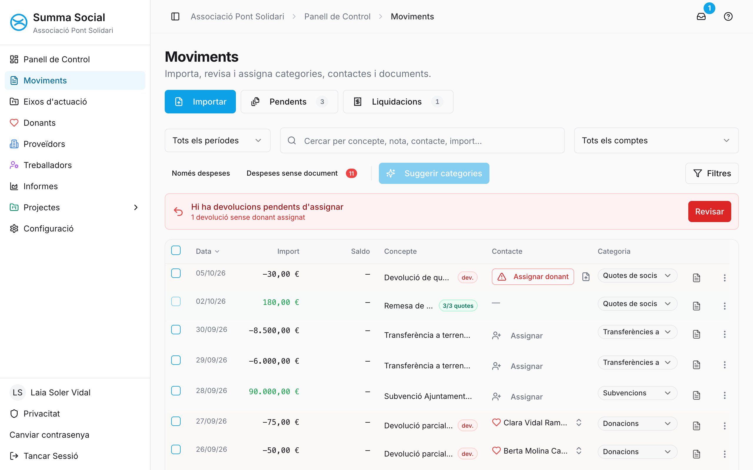Sort by the Data column header
753x470 pixels.
(x=208, y=251)
